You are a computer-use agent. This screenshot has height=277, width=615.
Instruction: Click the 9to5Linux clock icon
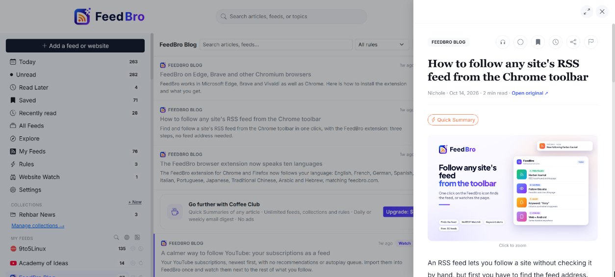140,249
